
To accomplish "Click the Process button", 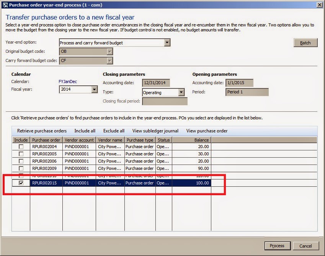I will click(277, 246).
